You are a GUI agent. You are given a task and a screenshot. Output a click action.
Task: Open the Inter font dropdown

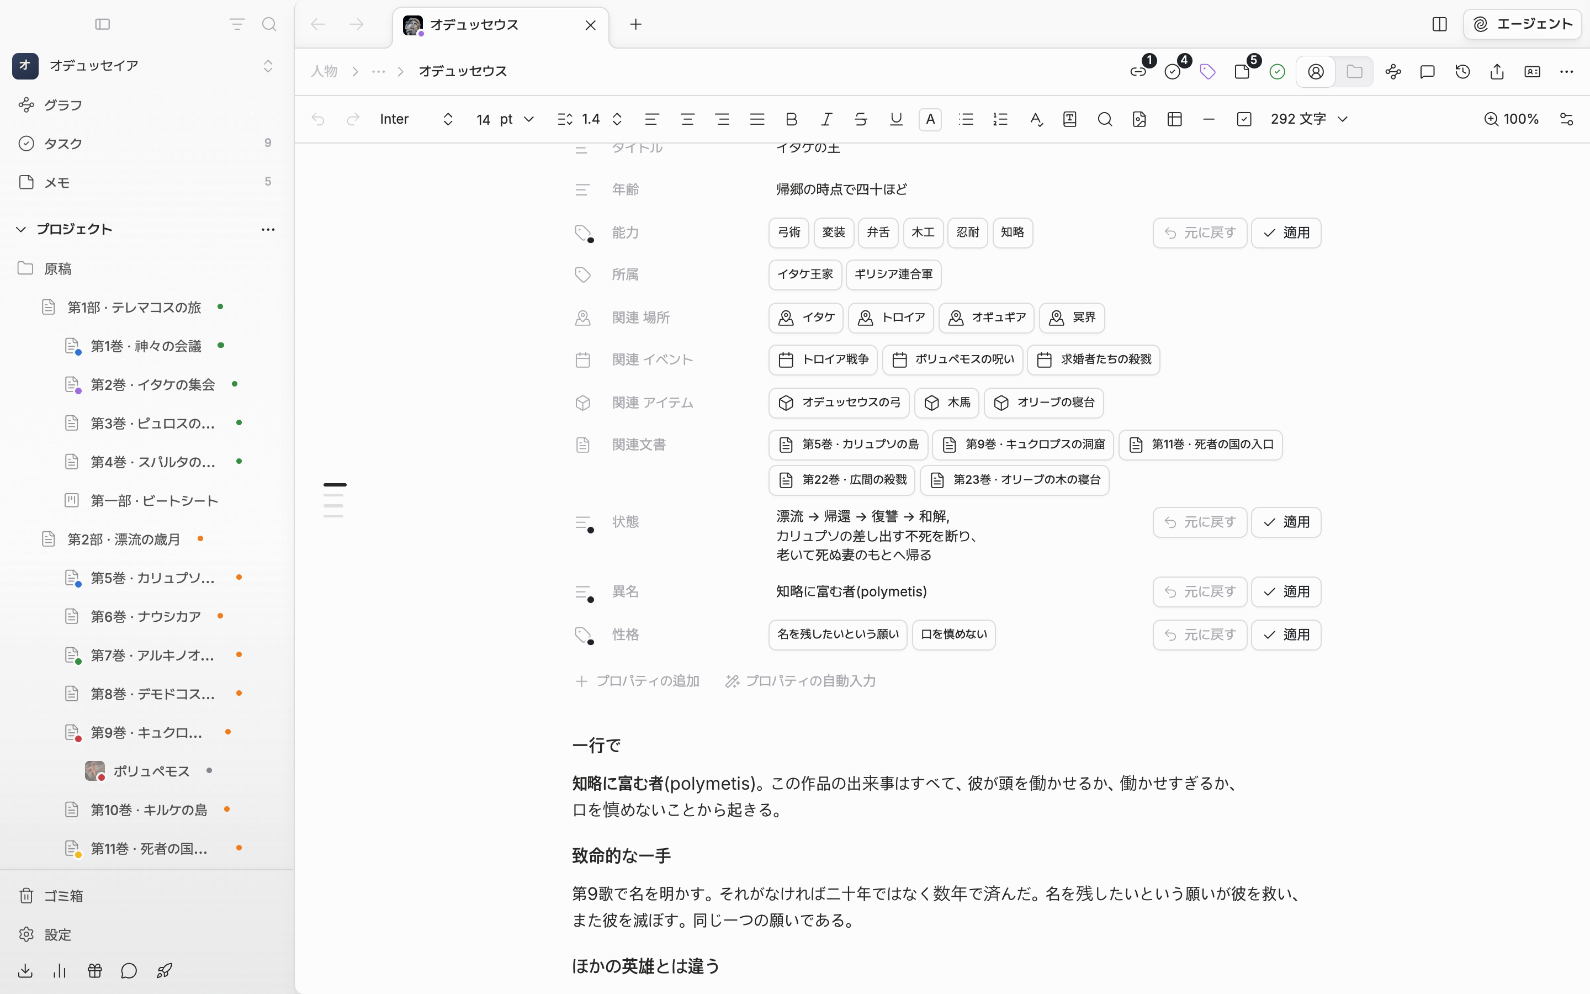[417, 119]
